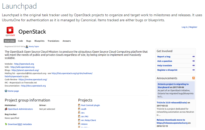Open the https://review.openstack.org/ link
205x130 pixels.
point(33,79)
